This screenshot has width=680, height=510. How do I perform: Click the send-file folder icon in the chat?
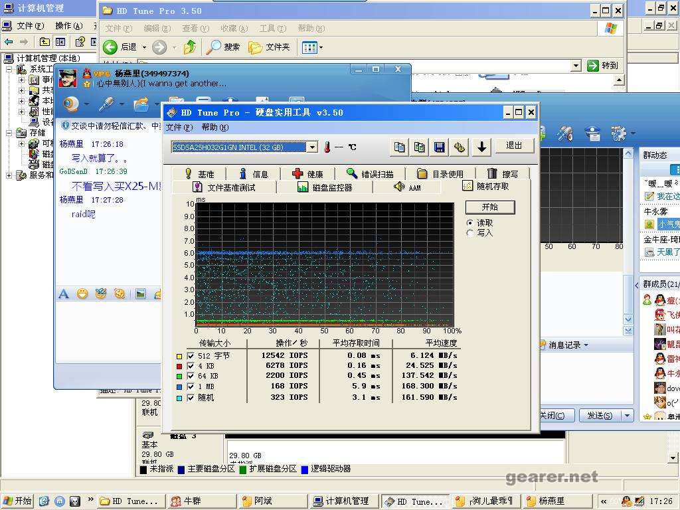point(141,104)
